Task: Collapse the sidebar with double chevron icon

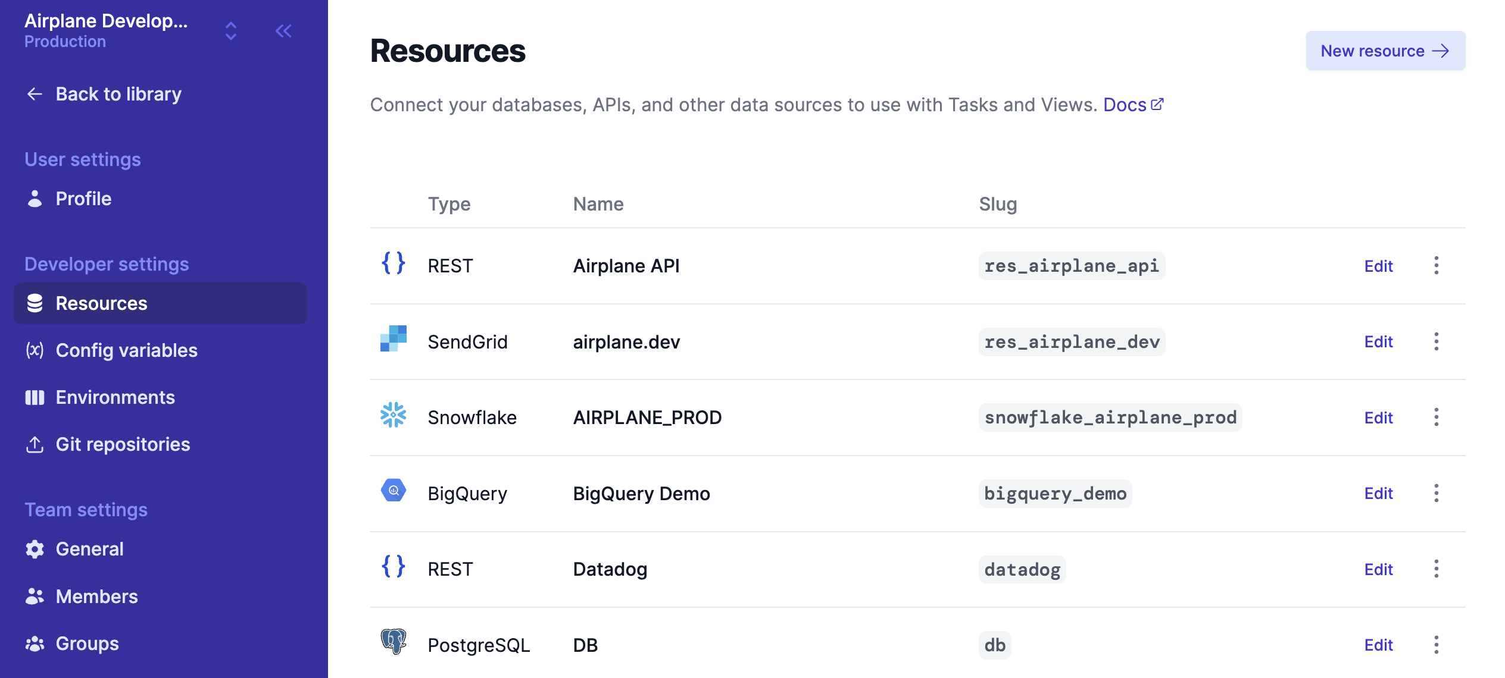Action: tap(283, 31)
